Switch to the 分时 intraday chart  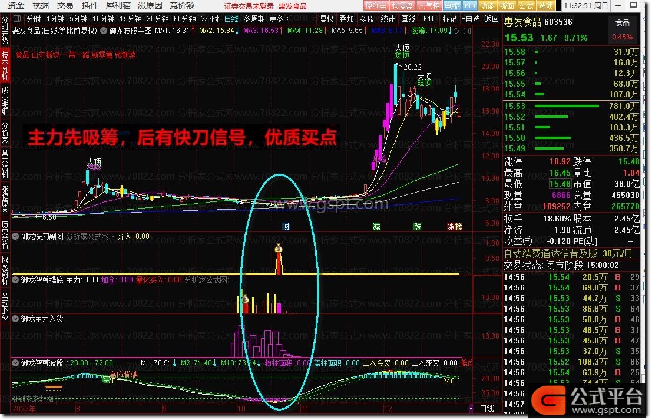(x=34, y=19)
